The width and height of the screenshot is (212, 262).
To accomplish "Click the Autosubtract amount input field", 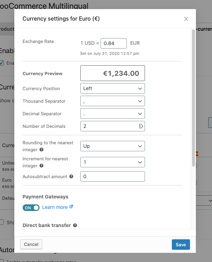I will (x=112, y=176).
